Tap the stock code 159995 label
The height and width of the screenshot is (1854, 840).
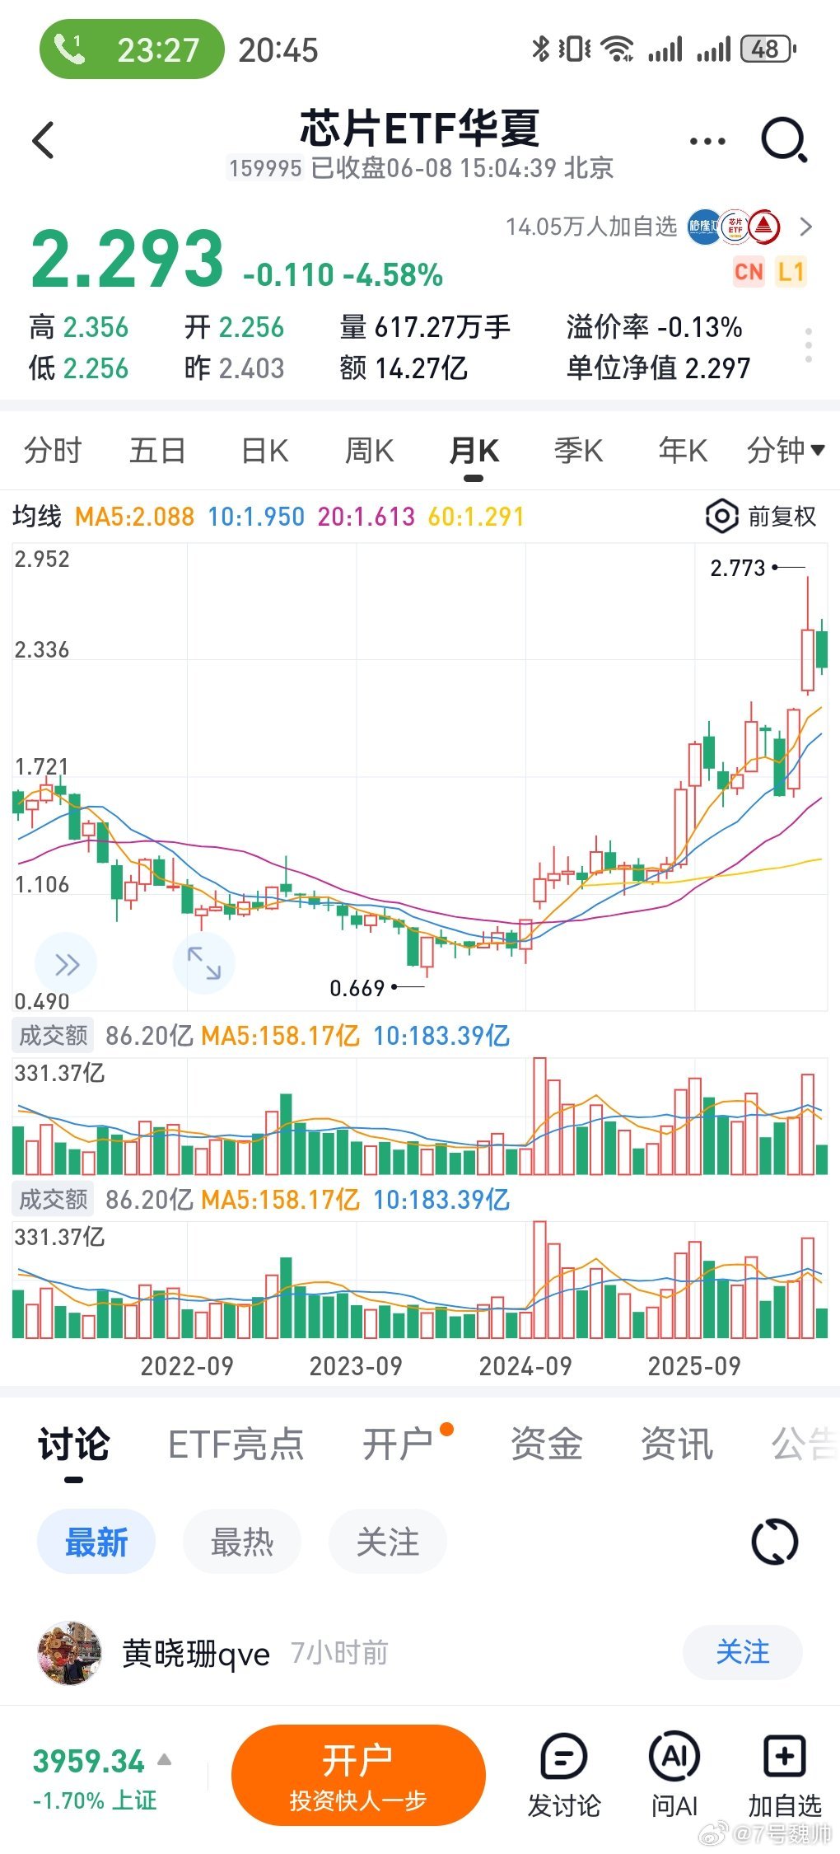click(x=265, y=169)
